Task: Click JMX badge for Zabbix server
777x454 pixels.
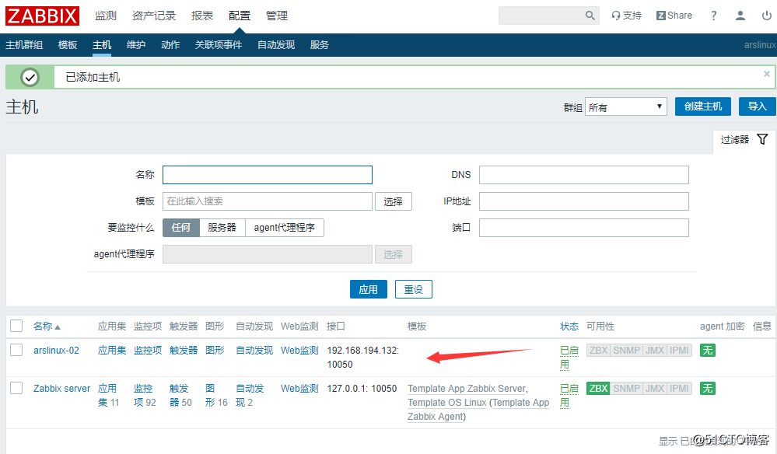Action: (655, 389)
